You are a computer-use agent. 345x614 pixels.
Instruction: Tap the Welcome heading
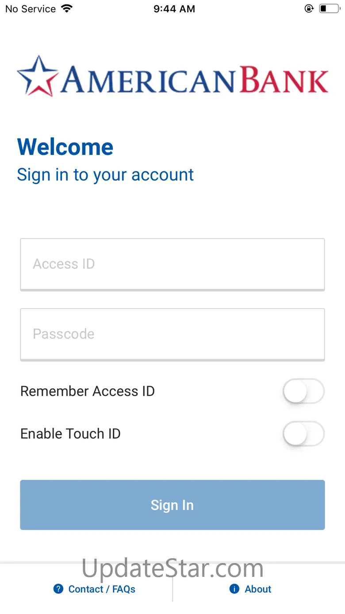click(65, 147)
